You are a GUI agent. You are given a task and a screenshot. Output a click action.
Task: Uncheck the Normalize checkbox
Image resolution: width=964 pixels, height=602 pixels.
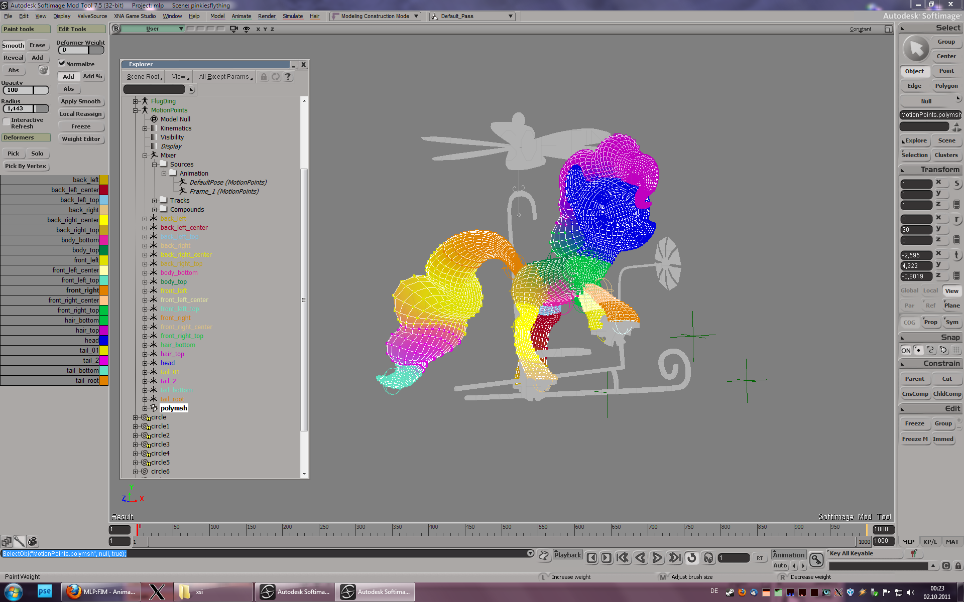[62, 63]
